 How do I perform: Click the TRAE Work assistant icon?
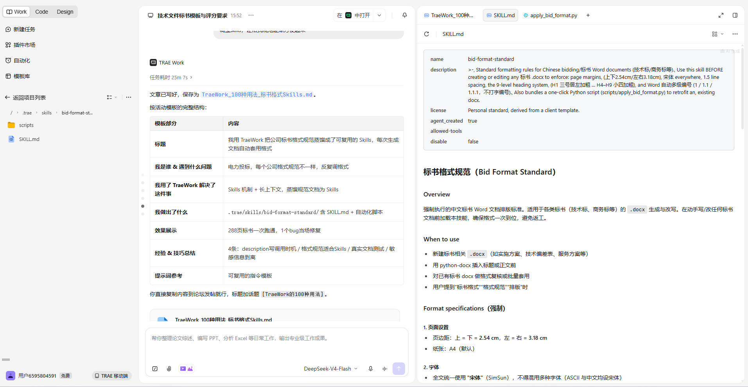coord(153,62)
